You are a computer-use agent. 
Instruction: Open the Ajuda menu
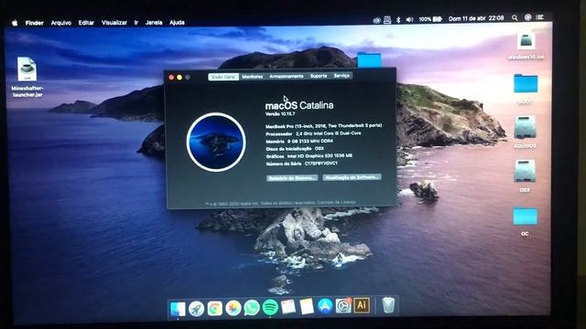coord(177,22)
